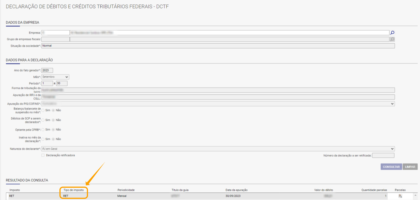Click the Quantidade parcelas column header
The width and height of the screenshot is (420, 200).
374,190
